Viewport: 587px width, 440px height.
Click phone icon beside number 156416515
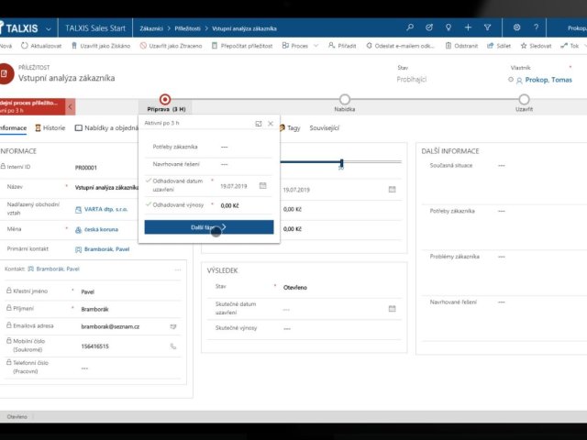[x=173, y=346]
